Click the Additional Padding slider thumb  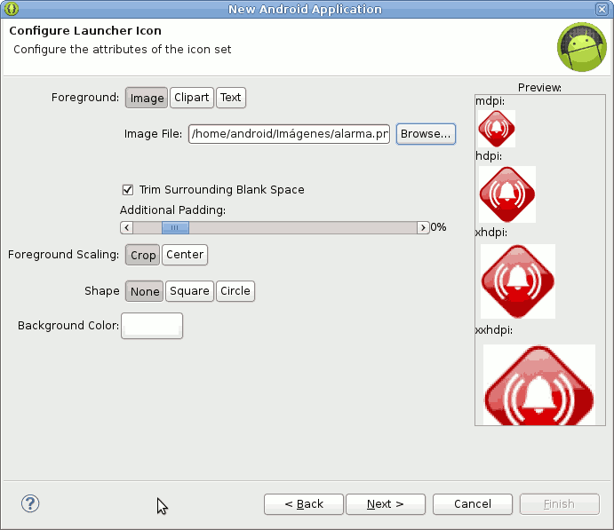point(175,227)
